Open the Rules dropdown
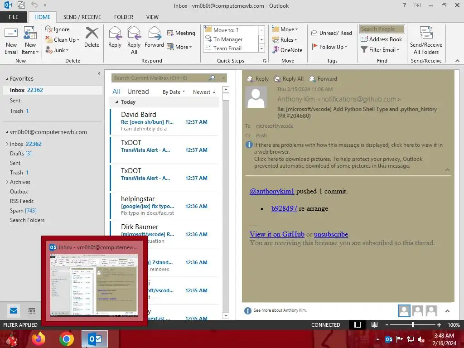This screenshot has width=464, height=348. [285, 40]
